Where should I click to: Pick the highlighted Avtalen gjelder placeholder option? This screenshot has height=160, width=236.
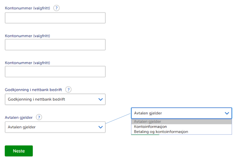tap(148, 121)
